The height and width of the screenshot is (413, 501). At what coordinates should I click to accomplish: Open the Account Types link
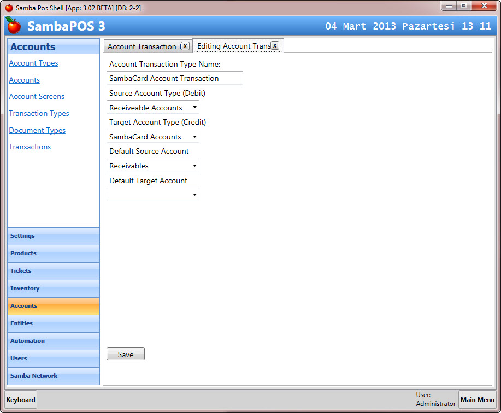click(33, 63)
